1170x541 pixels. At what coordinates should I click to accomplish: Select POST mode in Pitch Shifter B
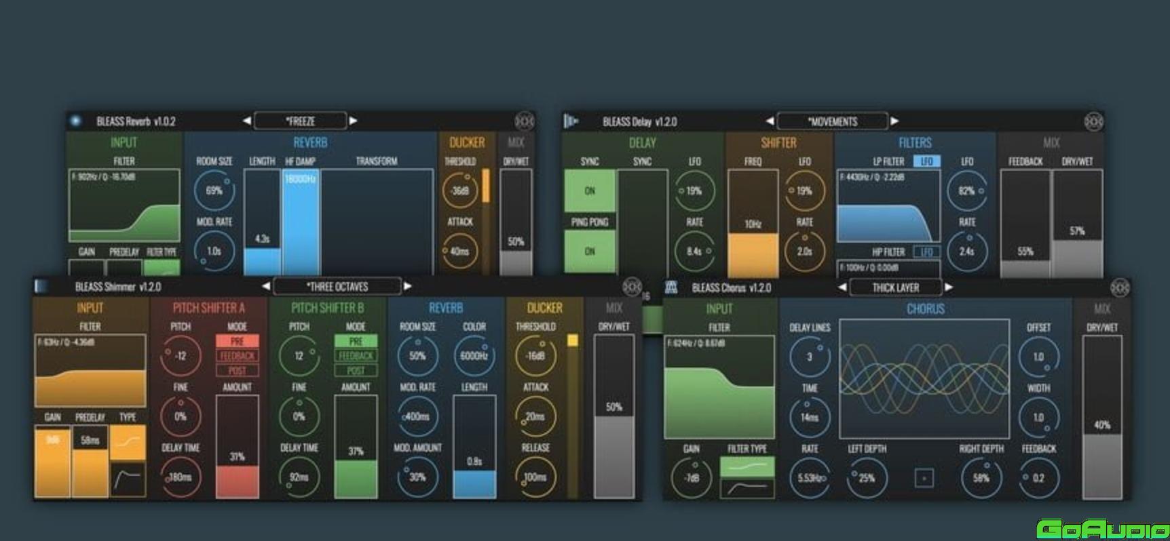[x=356, y=371]
